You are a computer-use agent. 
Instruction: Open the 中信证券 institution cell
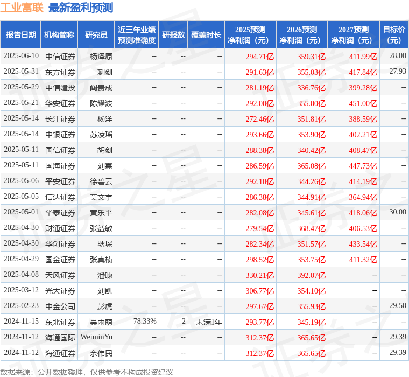(60, 56)
